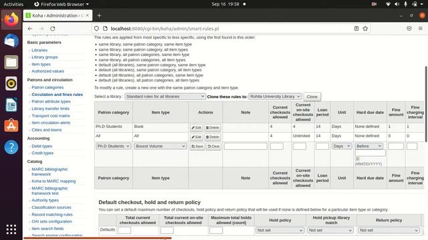Screen dimensions: 428x240
Task: Open Item types link
Action: pyautogui.click(x=41, y=64)
